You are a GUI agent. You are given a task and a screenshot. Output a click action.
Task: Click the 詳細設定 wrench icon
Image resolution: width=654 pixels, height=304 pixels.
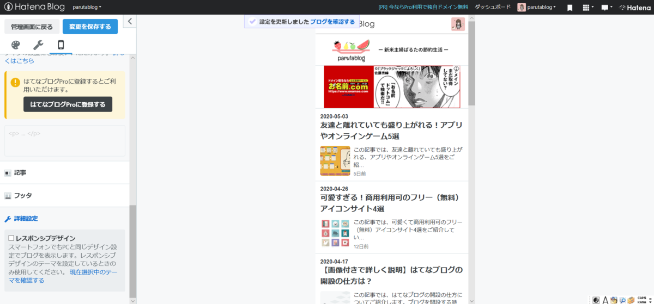[x=8, y=219]
